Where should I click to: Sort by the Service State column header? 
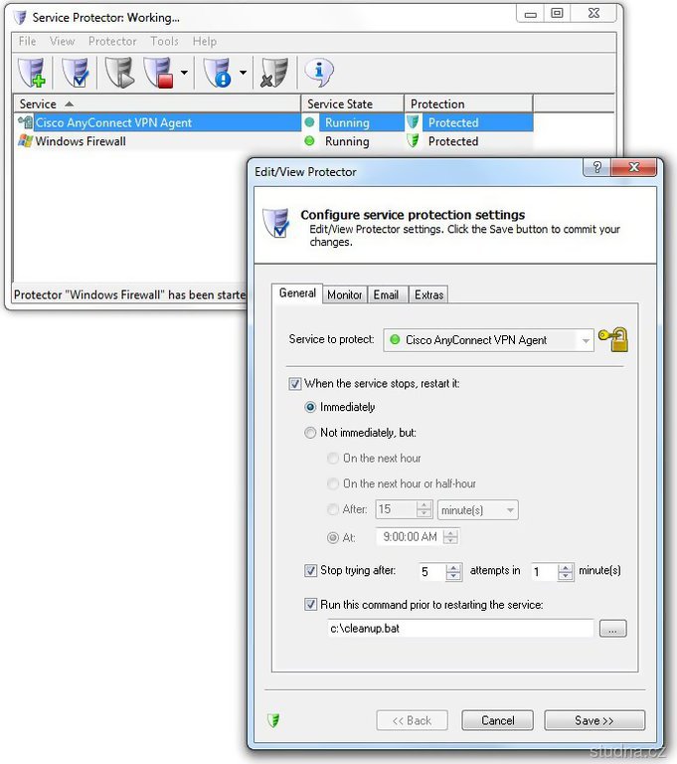pyautogui.click(x=353, y=103)
